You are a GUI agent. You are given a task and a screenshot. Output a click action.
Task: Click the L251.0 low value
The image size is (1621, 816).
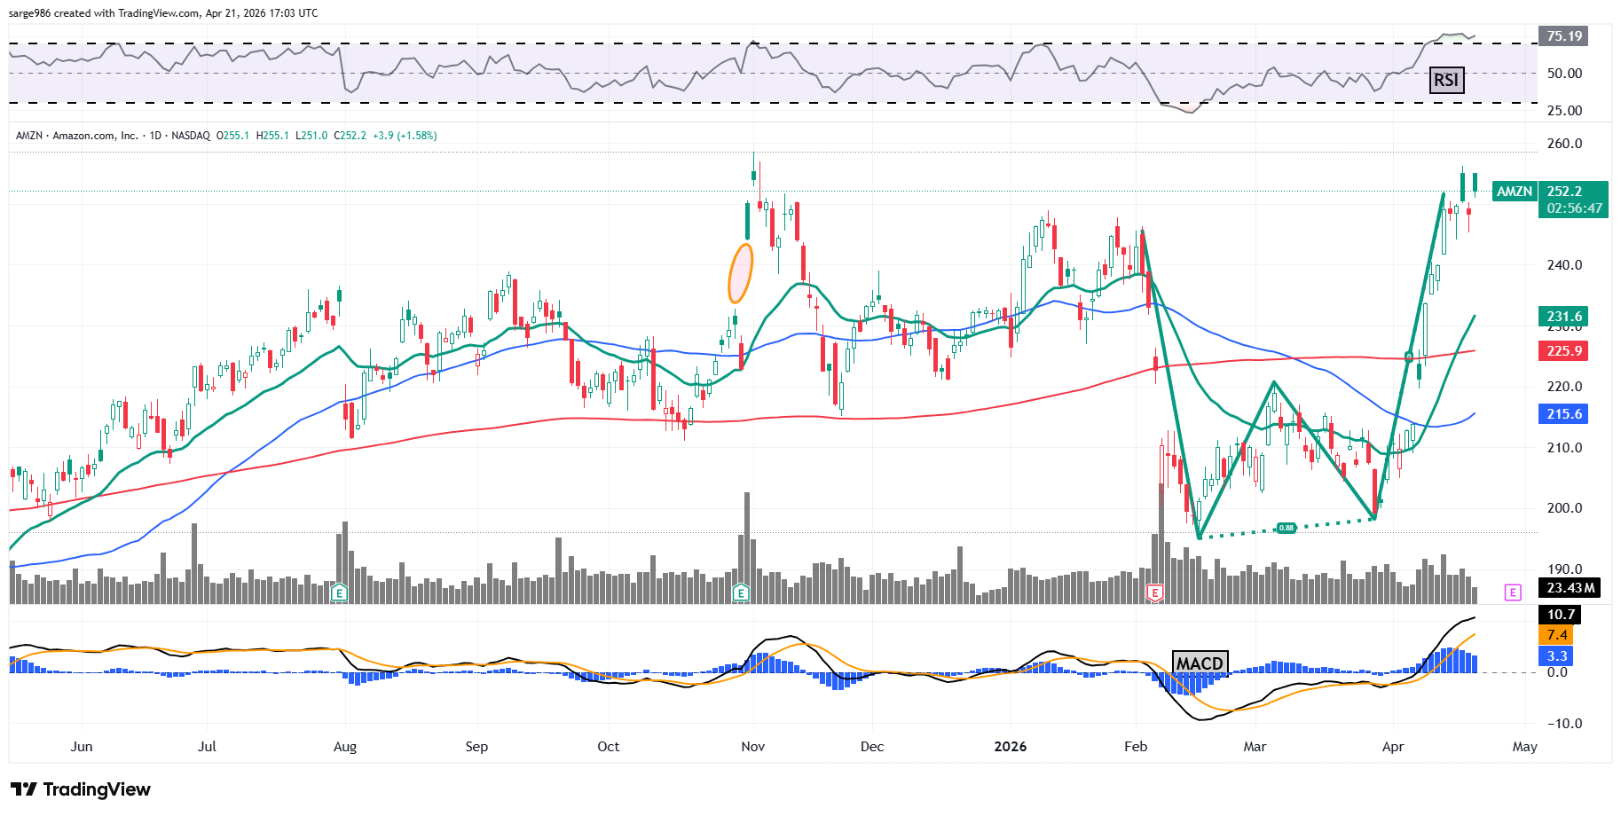pyautogui.click(x=311, y=136)
